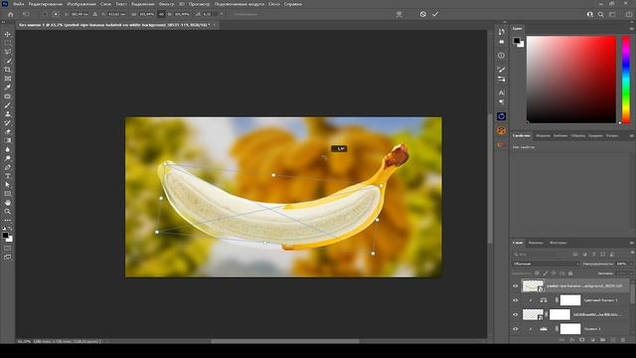Select the Hand tool

pos(7,203)
